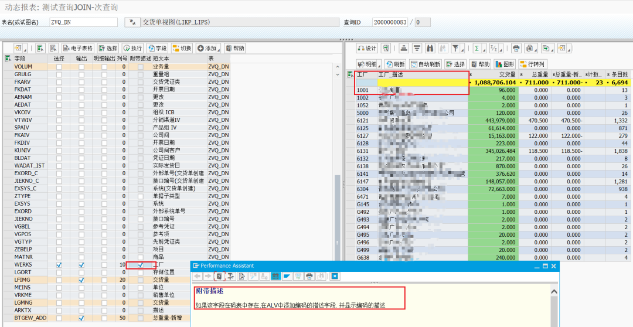Click the 刷新 refresh button
This screenshot has width=633, height=327.
point(396,64)
